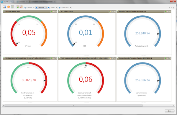The width and height of the screenshot is (177, 115).
Task: Click the horizontal scrollbar thumb
Action: (73, 105)
